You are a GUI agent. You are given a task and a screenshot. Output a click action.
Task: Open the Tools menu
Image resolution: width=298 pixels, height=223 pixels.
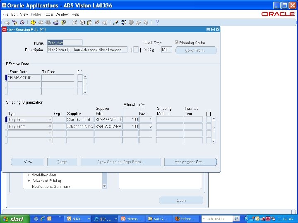pyautogui.click(x=48, y=14)
